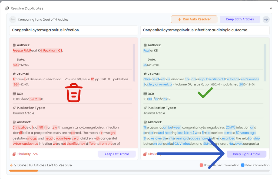Click the left article panel scrollbar
The height and width of the screenshot is (179, 278).
[x=134, y=63]
